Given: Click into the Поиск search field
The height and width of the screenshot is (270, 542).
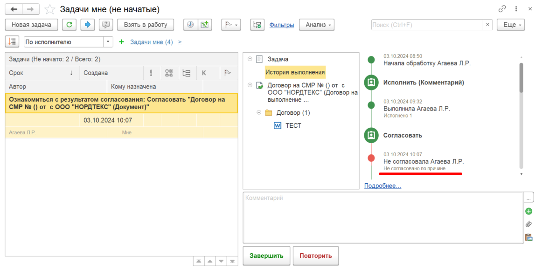Looking at the screenshot, I should click(x=427, y=25).
